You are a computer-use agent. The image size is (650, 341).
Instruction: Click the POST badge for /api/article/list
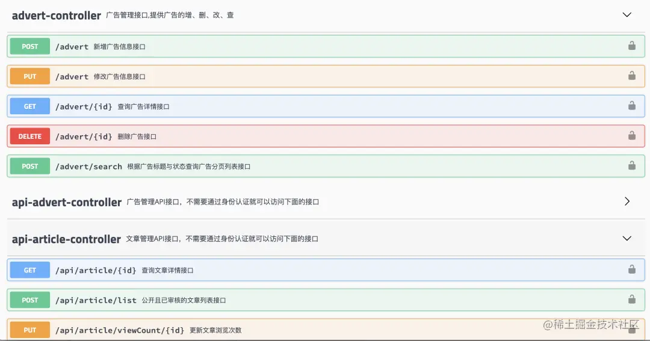coord(30,300)
